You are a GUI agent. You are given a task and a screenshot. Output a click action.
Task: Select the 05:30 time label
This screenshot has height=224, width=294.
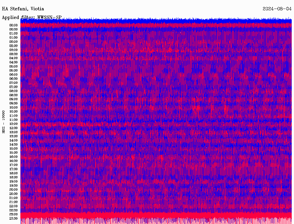pos(13,70)
